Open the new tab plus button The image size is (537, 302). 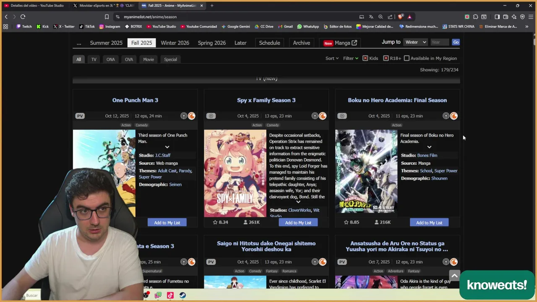[212, 5]
